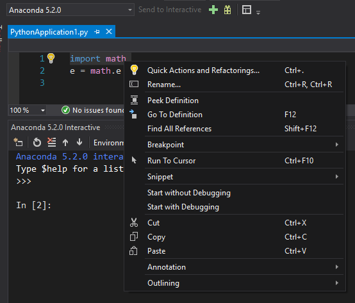355x303 pixels.
Task: Choose Rename... from the context menu
Action: click(x=235, y=85)
